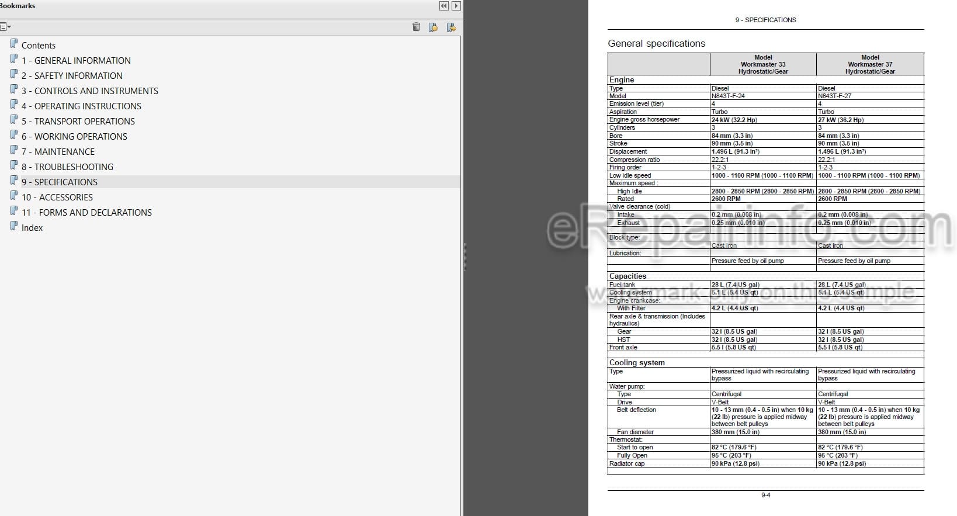
Task: Click the Fan diameter row label
Action: 635,432
